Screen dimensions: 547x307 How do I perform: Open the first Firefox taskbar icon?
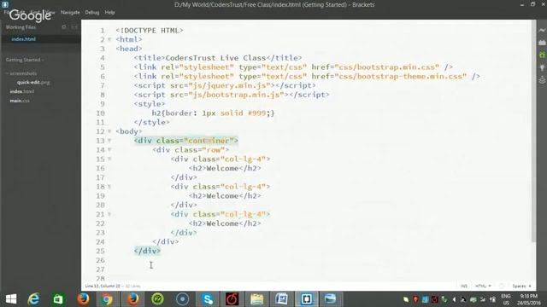point(83,299)
